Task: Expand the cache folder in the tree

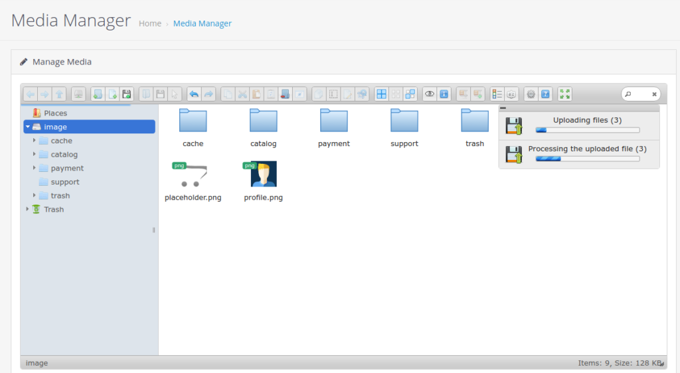Action: (x=35, y=141)
